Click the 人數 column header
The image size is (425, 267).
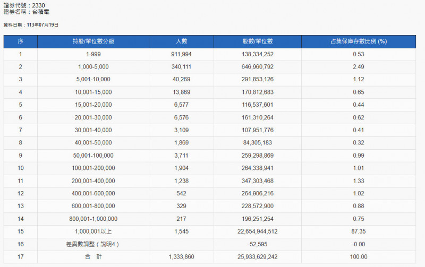[x=181, y=41]
